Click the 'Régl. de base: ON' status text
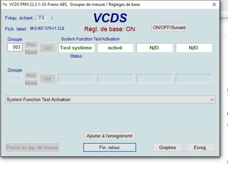The width and height of the screenshot is (228, 169). (x=110, y=29)
